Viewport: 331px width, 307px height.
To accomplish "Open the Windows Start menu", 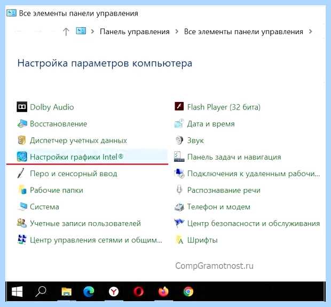I will [17, 292].
